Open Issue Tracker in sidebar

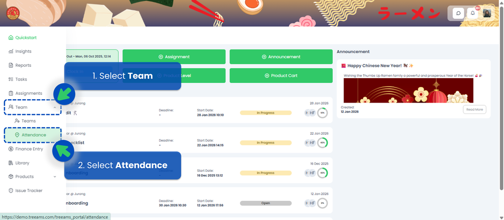click(29, 191)
